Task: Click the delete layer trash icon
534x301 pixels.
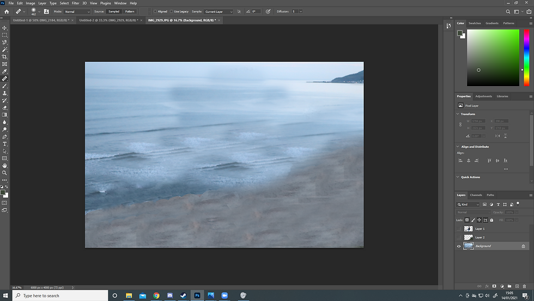Action: pos(524,286)
